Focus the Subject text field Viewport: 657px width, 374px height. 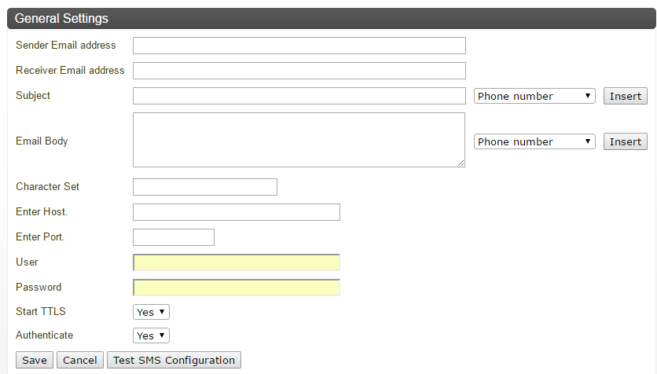299,96
